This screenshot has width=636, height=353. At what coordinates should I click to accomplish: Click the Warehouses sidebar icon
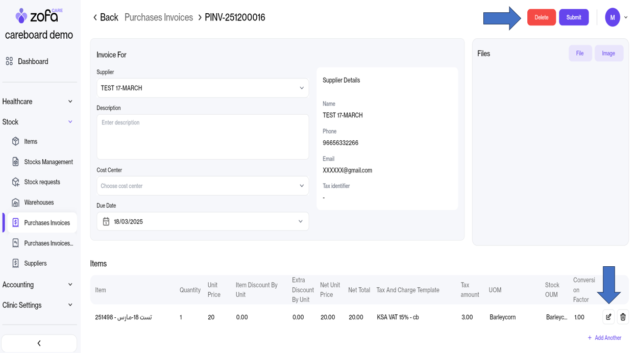tap(15, 203)
